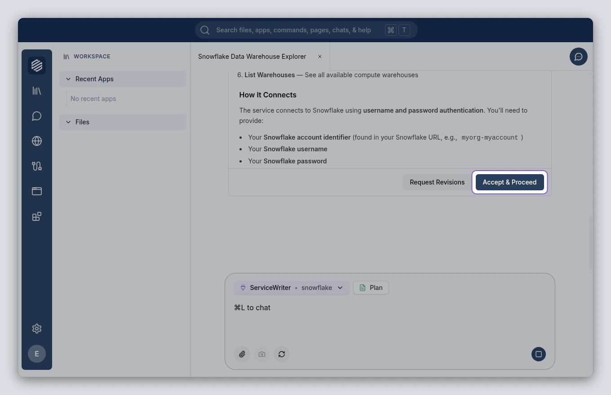Click the camera screenshot button
The width and height of the screenshot is (611, 395).
coord(262,354)
